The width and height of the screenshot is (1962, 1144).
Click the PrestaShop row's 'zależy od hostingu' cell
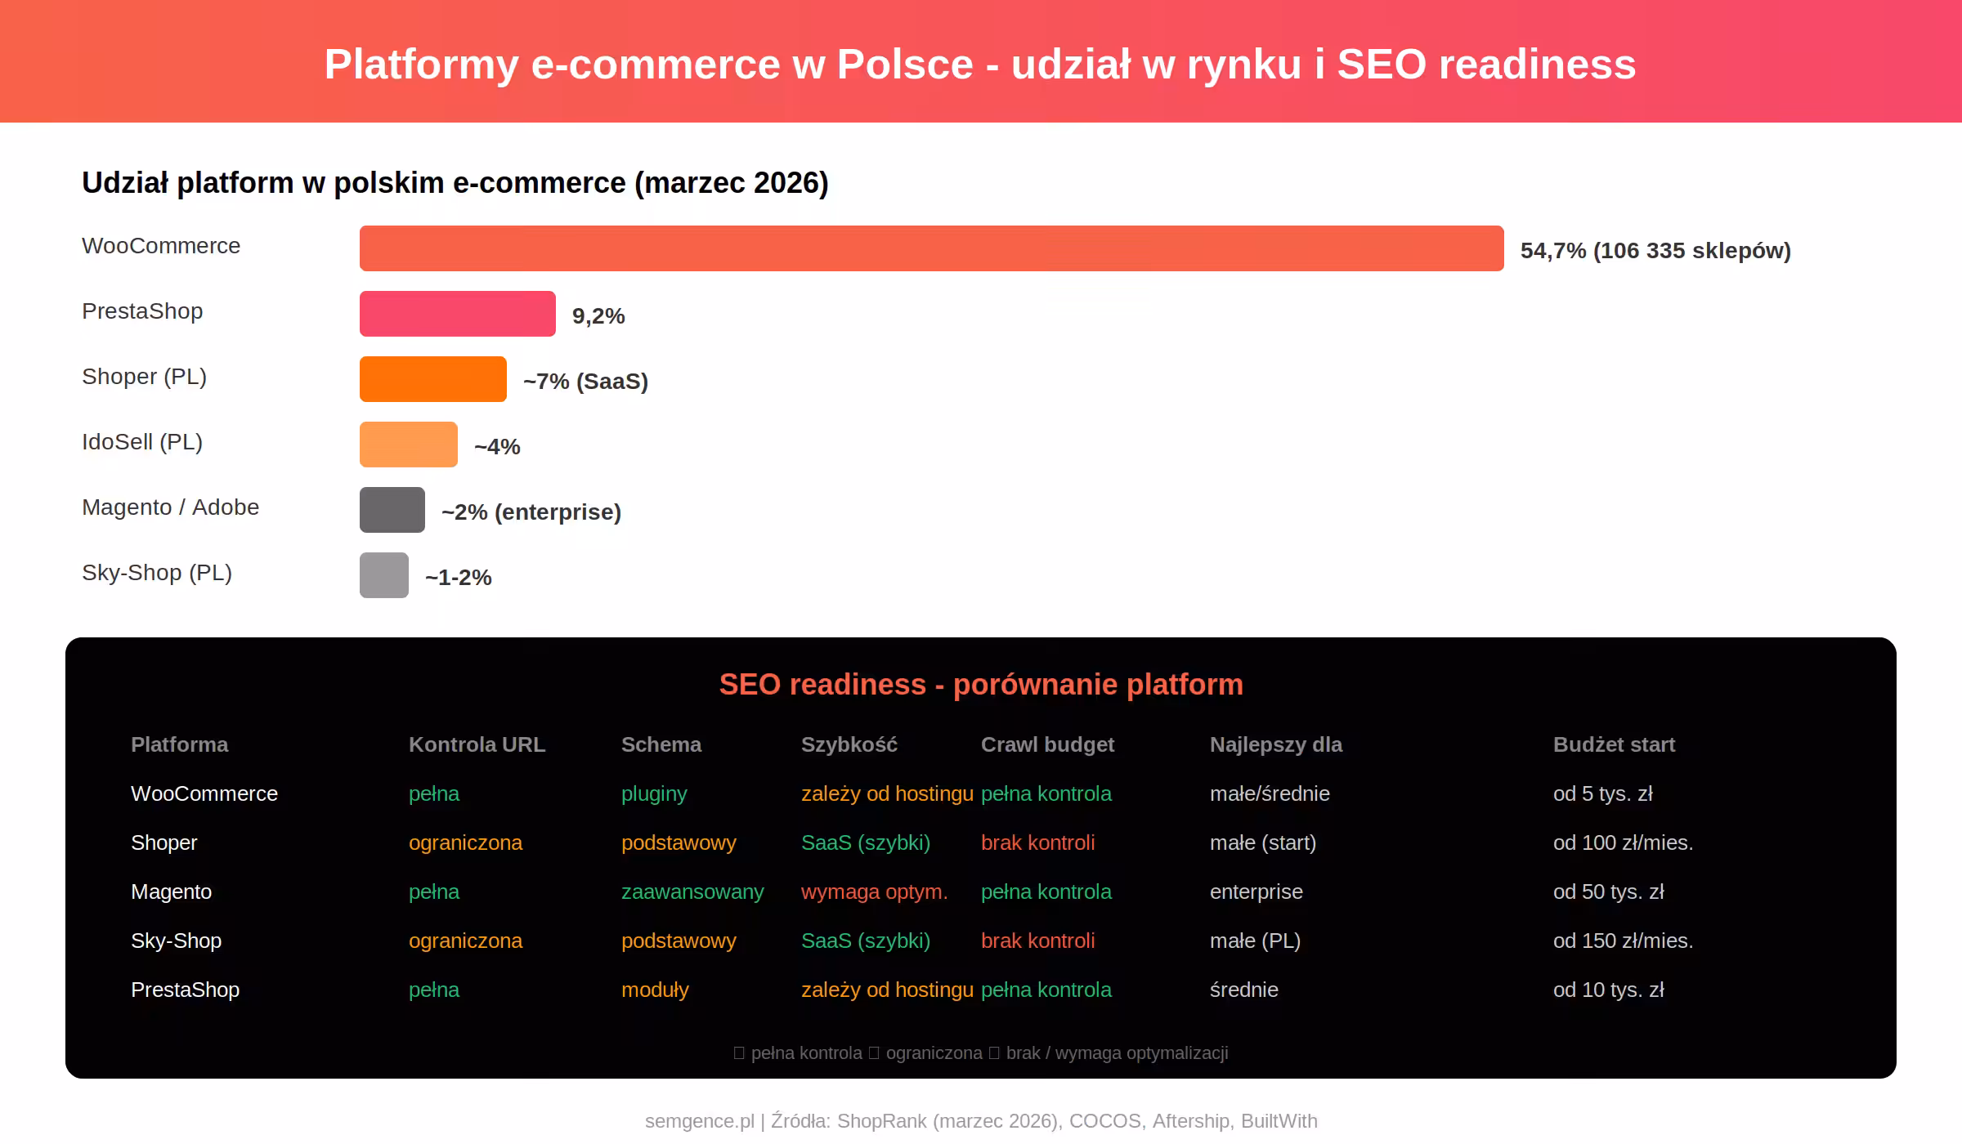[887, 990]
